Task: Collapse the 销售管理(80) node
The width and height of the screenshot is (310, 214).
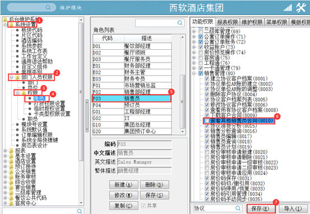Action: pyautogui.click(x=194, y=73)
